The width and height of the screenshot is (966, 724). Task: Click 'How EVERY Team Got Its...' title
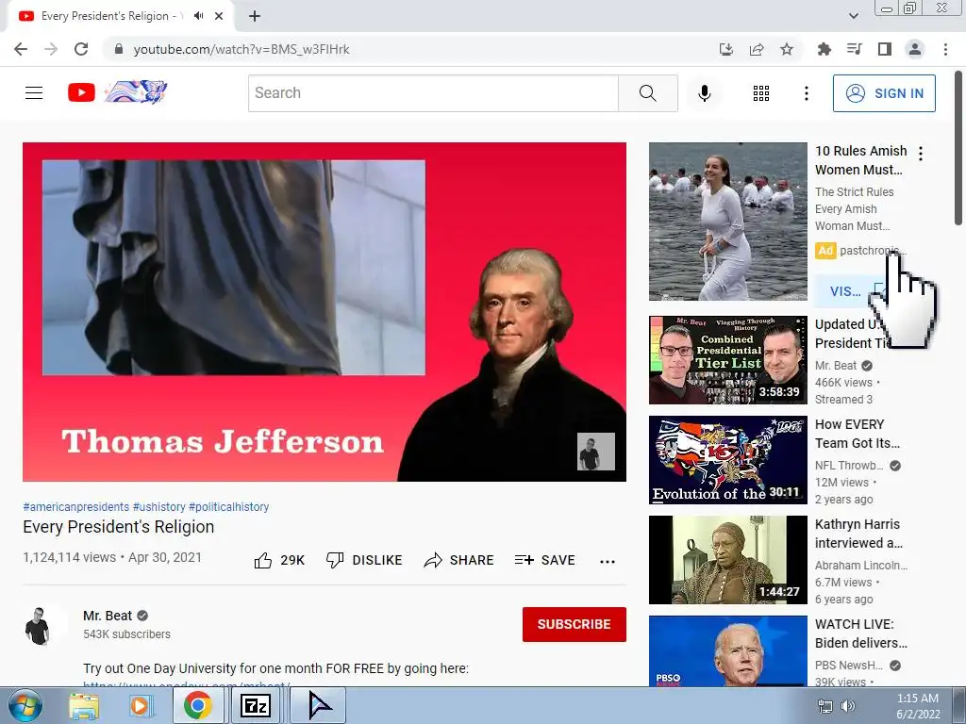858,434
